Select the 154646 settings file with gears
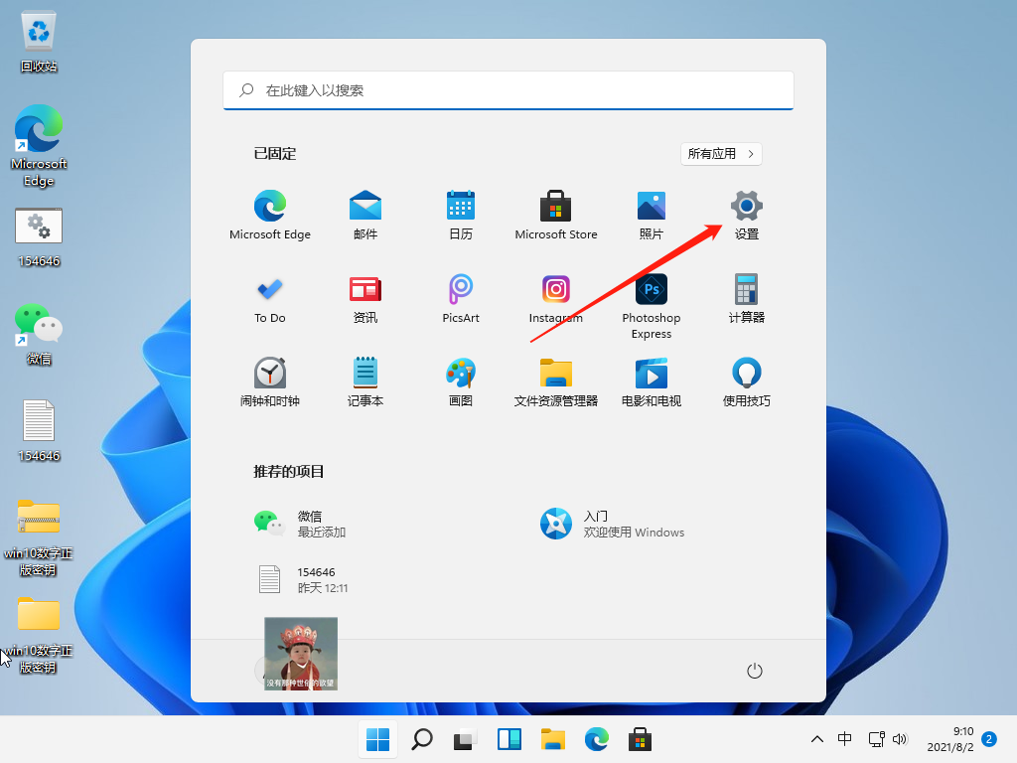 click(x=39, y=237)
